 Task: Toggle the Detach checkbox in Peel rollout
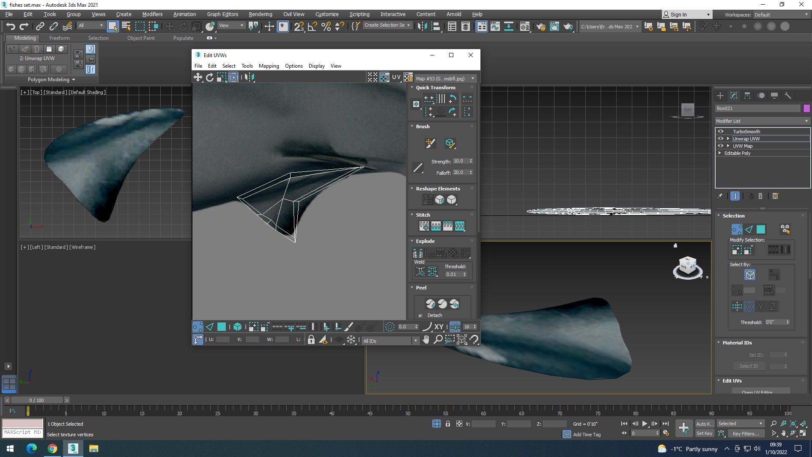[420, 316]
